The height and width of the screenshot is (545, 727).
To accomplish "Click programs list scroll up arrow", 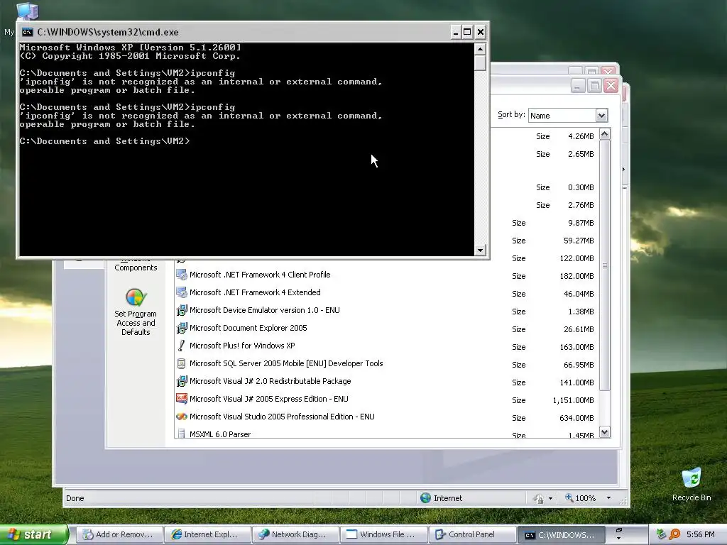I will [604, 134].
